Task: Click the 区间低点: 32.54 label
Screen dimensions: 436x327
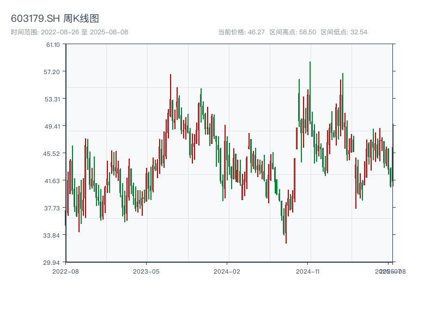Action: click(344, 32)
